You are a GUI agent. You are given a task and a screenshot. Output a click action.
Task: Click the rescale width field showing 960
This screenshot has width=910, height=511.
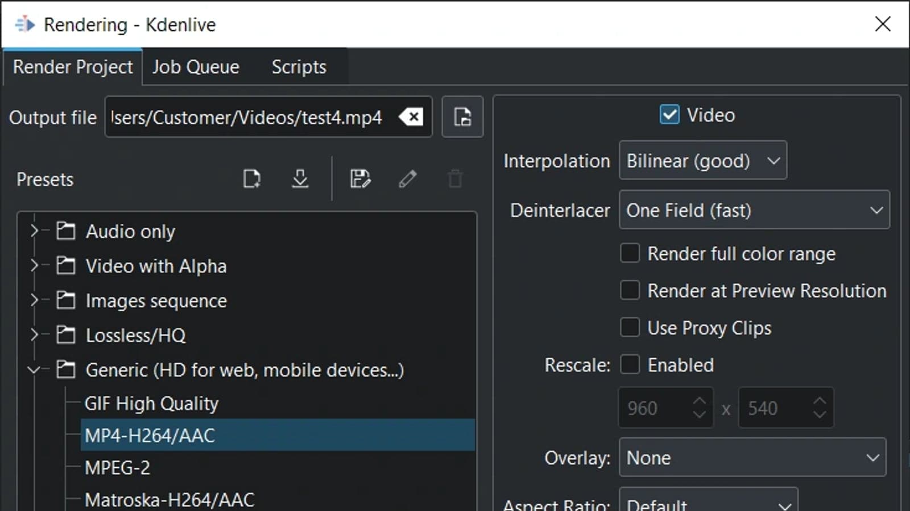(x=665, y=408)
